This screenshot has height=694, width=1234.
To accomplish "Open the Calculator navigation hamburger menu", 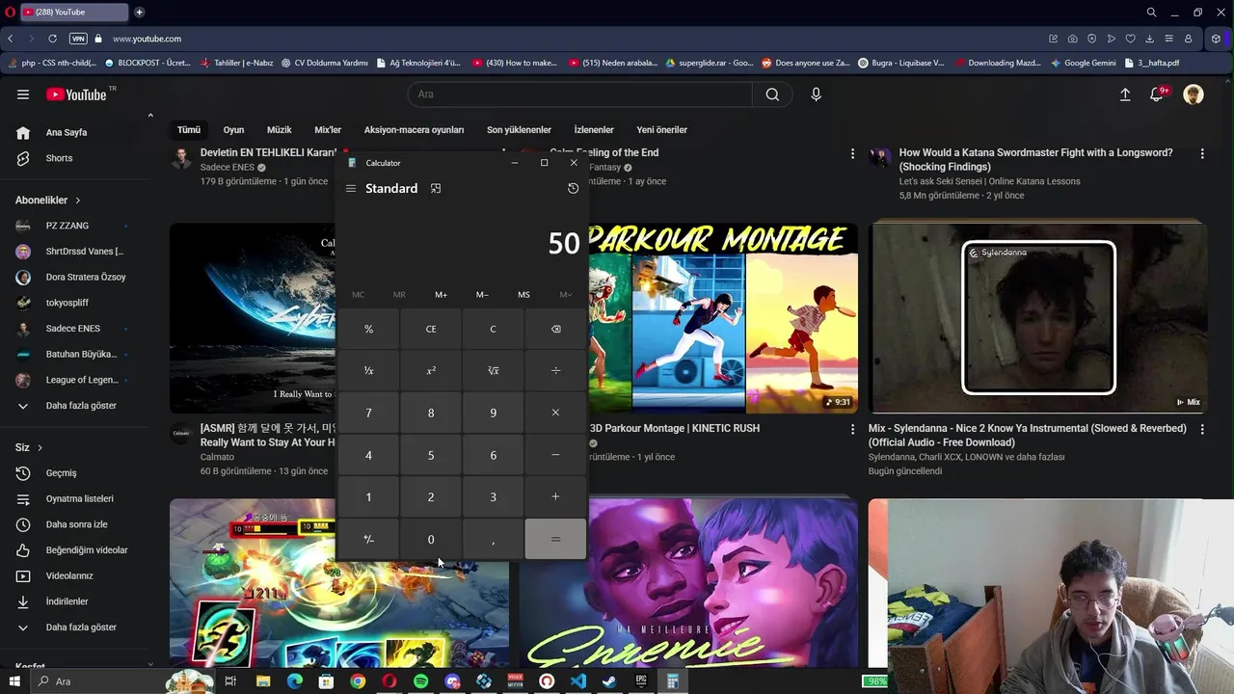I will (351, 189).
